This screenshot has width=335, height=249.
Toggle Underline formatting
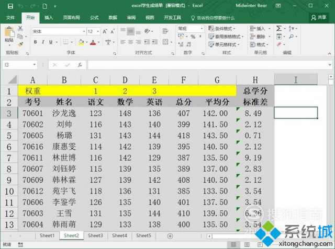click(x=51, y=42)
